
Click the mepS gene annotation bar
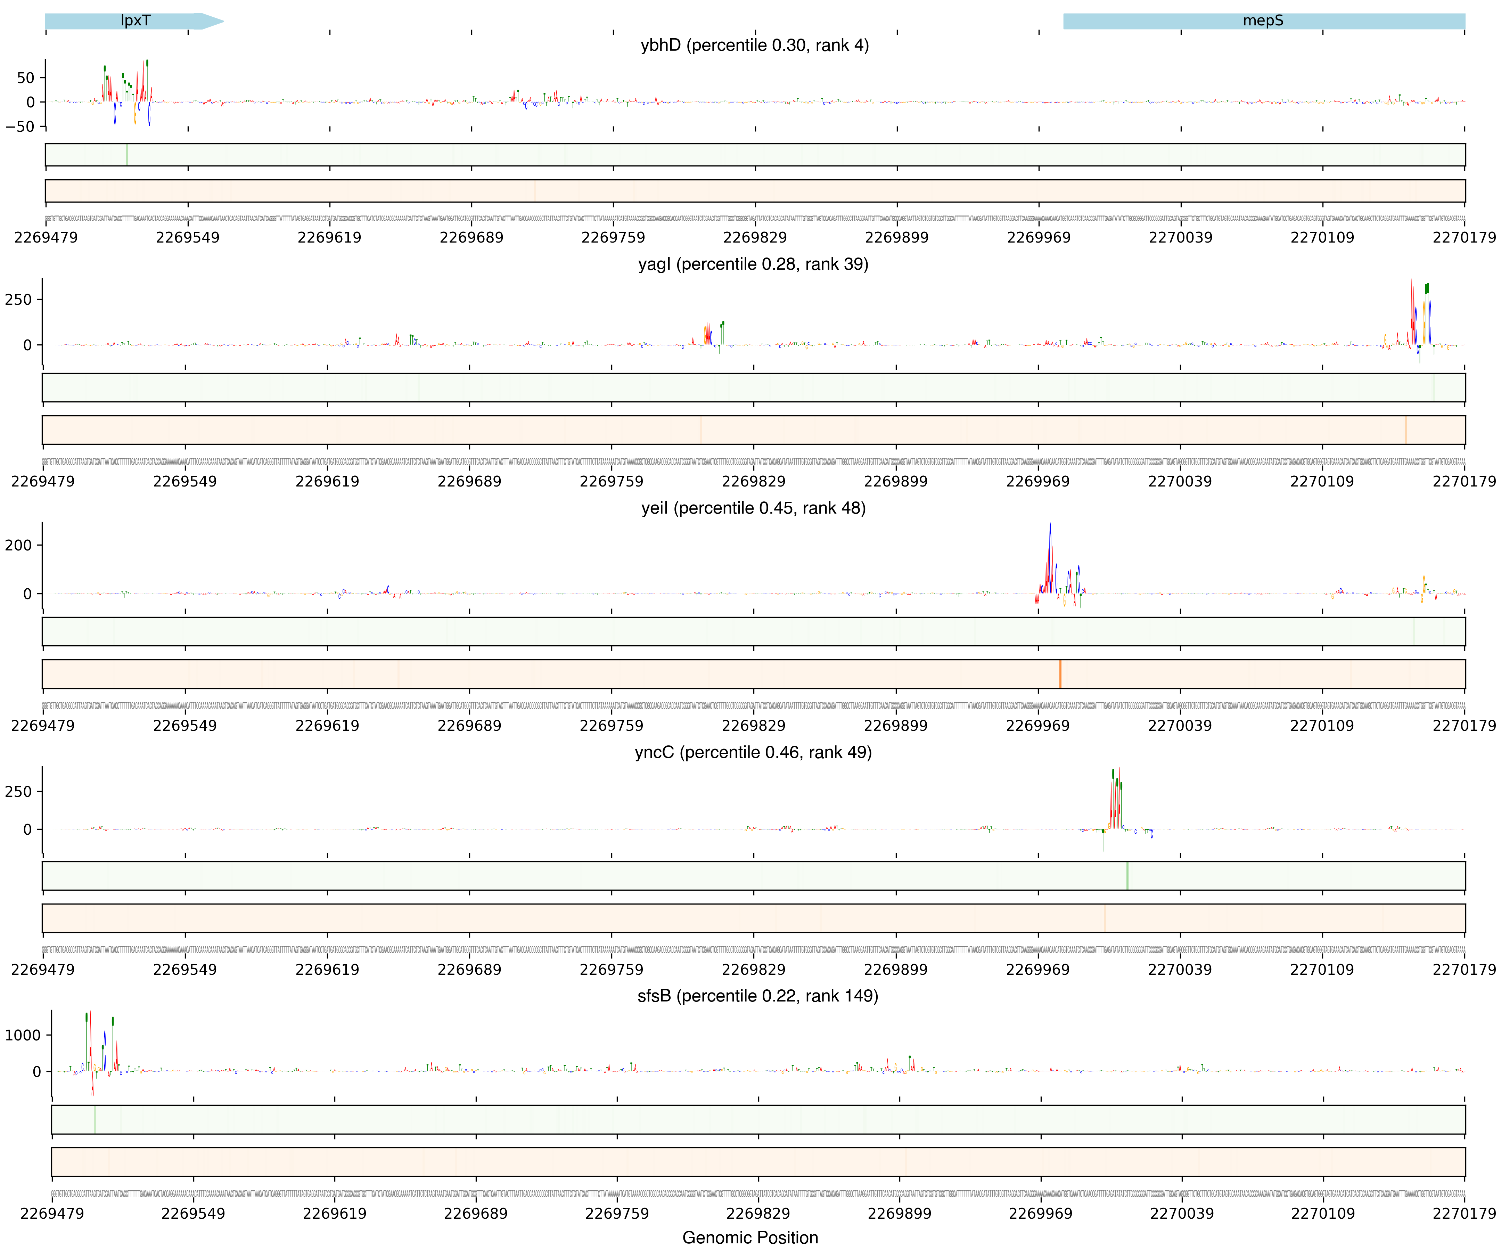tap(1263, 21)
